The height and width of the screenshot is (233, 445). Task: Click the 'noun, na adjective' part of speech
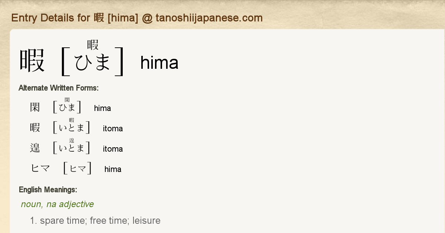[x=57, y=204]
